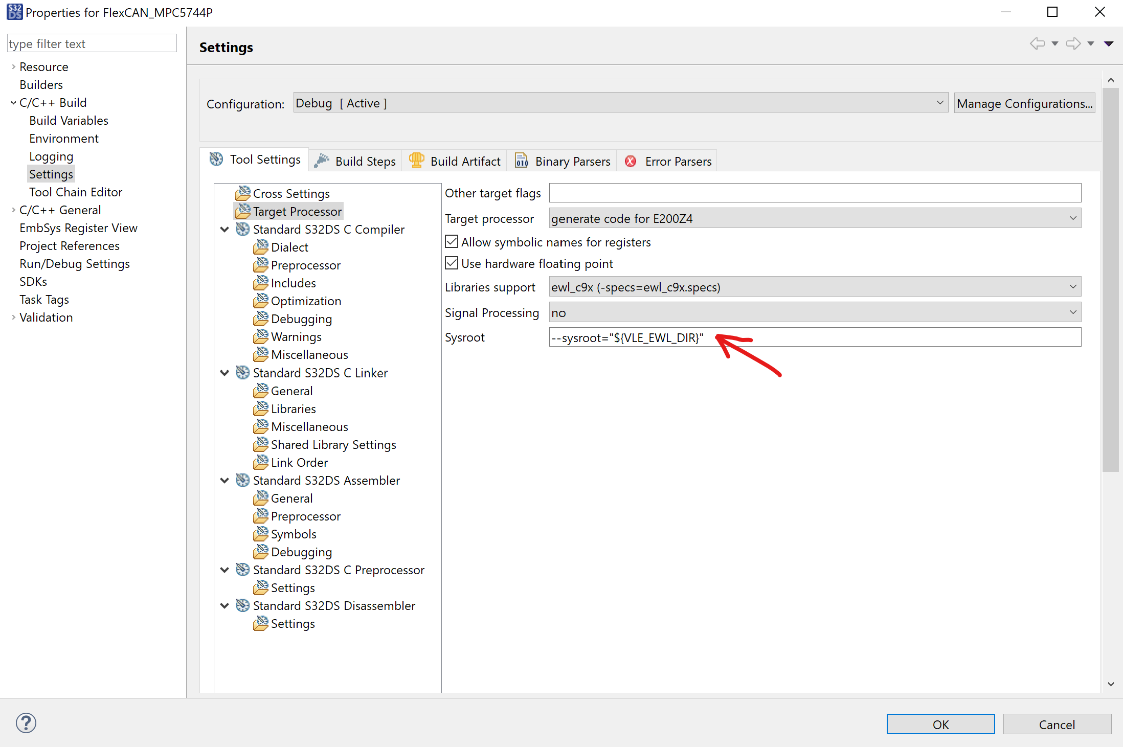Click the Manage Configurations button

1024,103
